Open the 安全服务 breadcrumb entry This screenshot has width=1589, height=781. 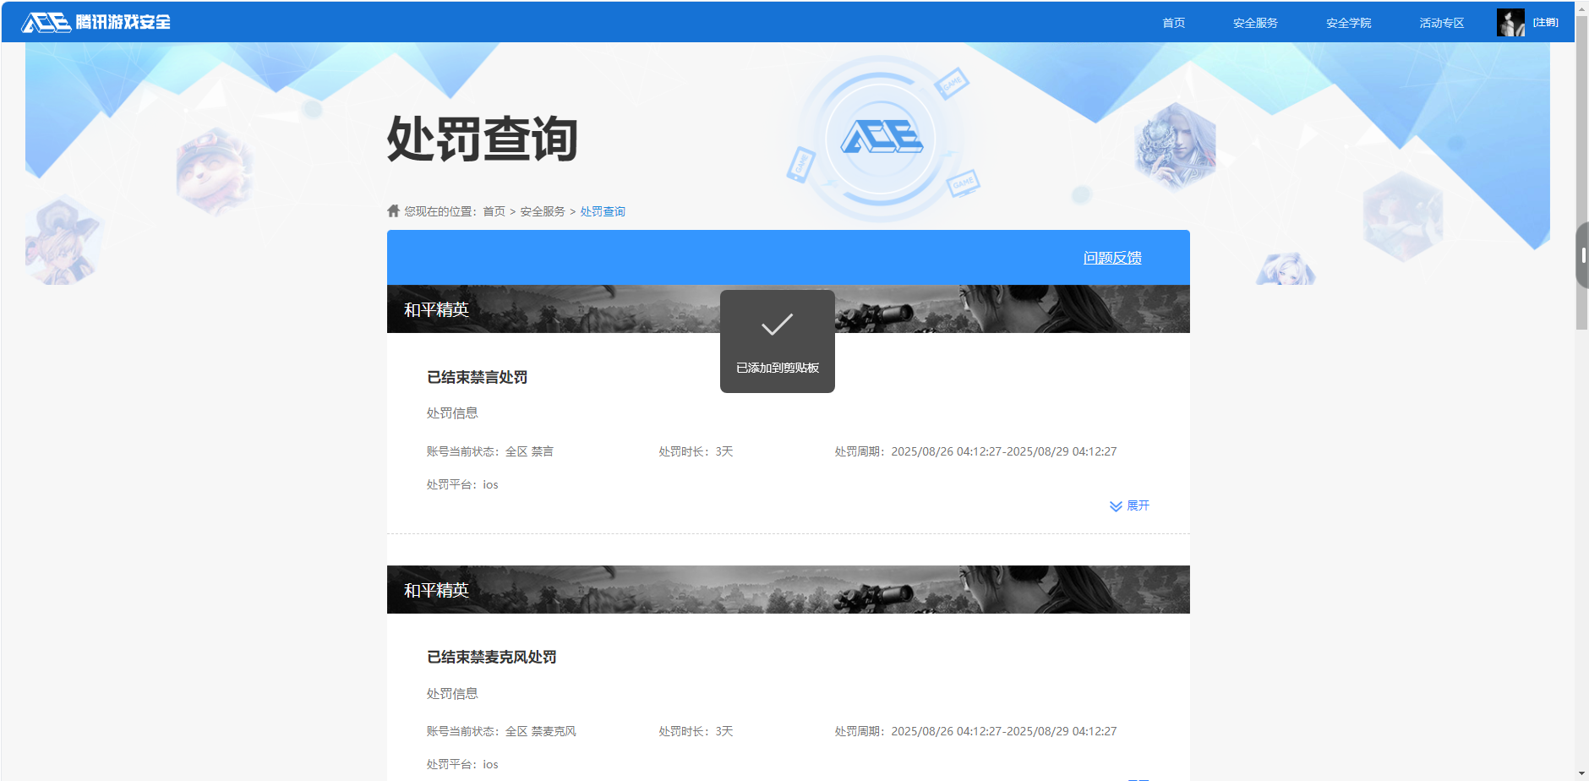pyautogui.click(x=541, y=210)
